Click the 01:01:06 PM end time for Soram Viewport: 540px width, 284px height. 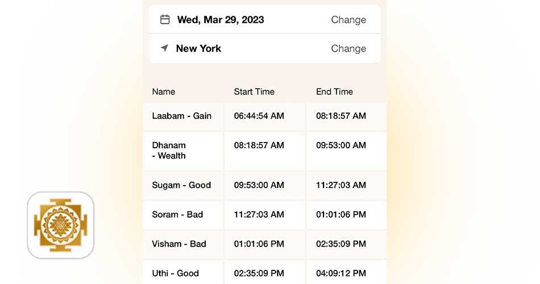pyautogui.click(x=341, y=215)
